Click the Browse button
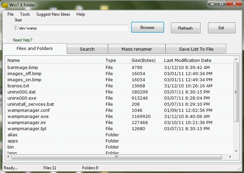Screen dimensions: 244x173 pyautogui.click(x=147, y=28)
